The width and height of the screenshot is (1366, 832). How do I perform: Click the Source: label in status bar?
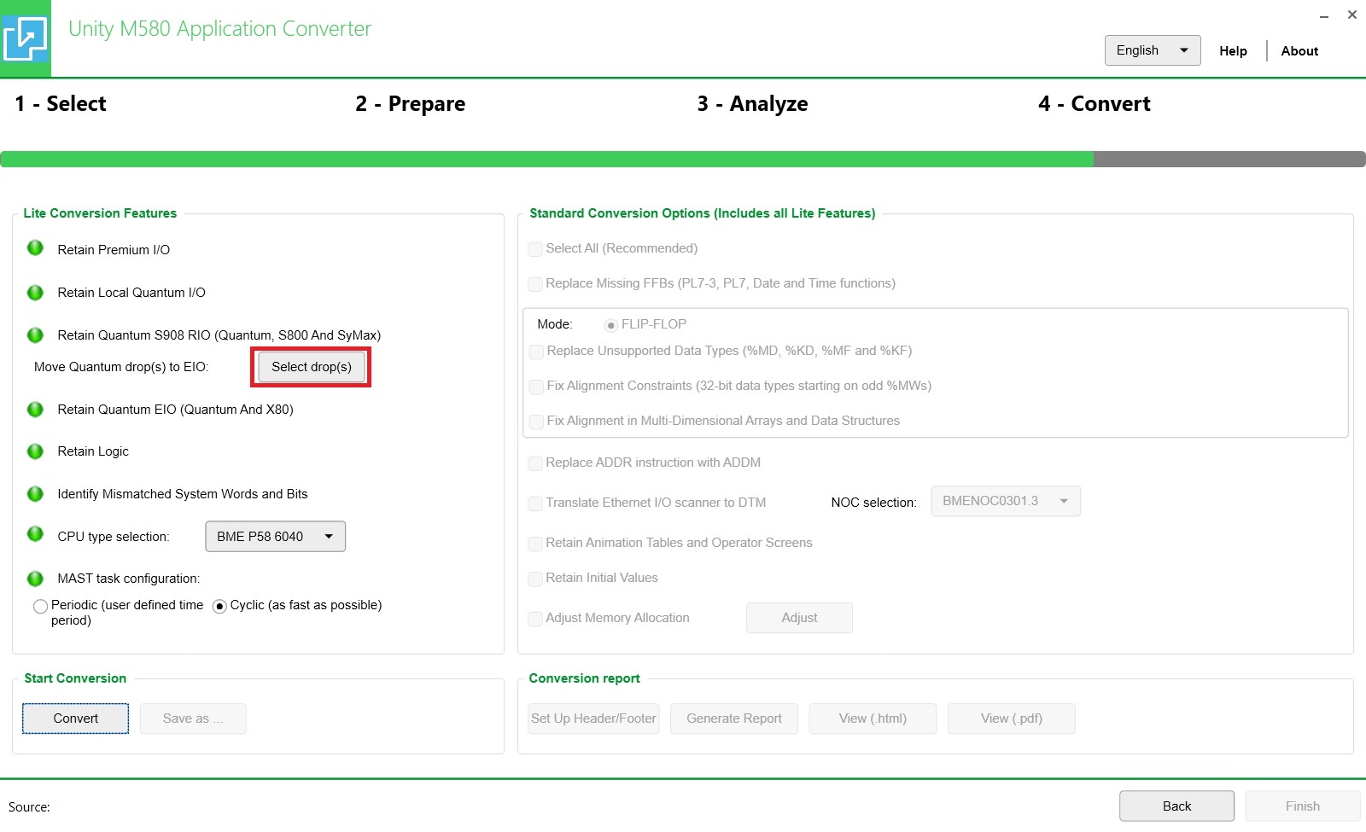coord(29,807)
